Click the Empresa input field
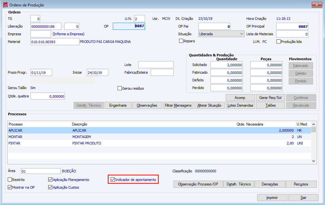 click(x=41, y=34)
